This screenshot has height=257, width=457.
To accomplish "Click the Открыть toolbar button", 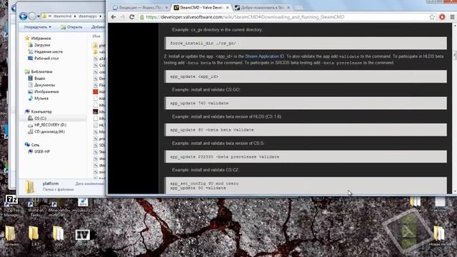I will pos(71,27).
